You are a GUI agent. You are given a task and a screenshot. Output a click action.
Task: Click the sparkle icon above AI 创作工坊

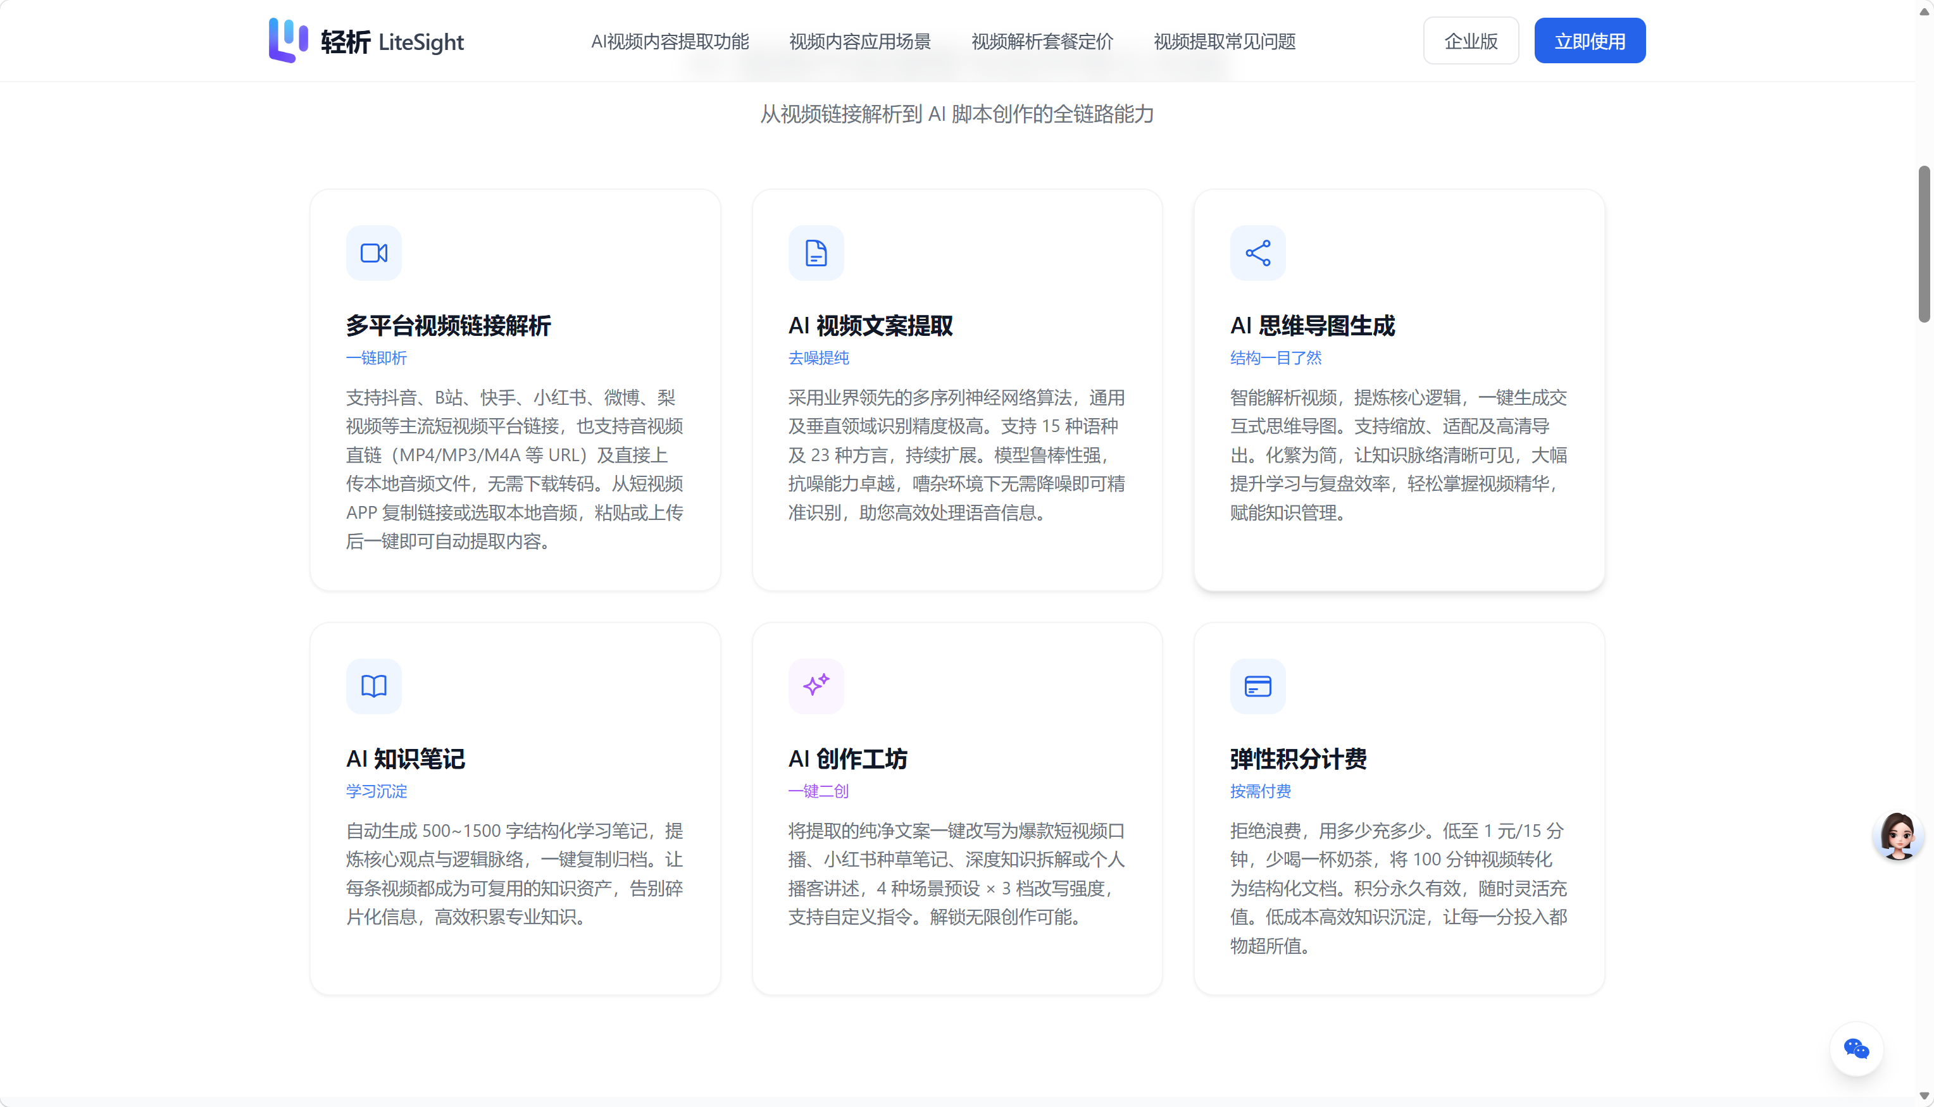816,686
